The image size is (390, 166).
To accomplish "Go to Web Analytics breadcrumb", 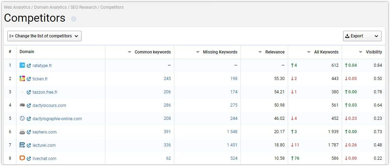I will (x=17, y=7).
